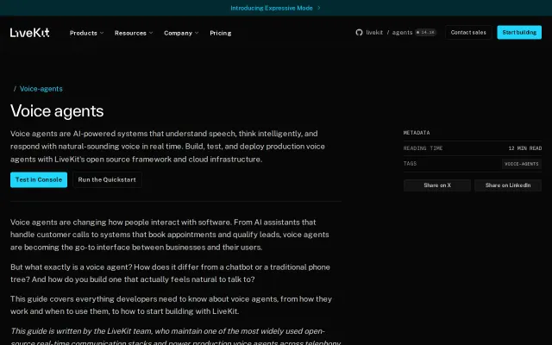The image size is (552, 345).
Task: Click the paragraph 'Voice agents are changing'
Action: coord(170,235)
